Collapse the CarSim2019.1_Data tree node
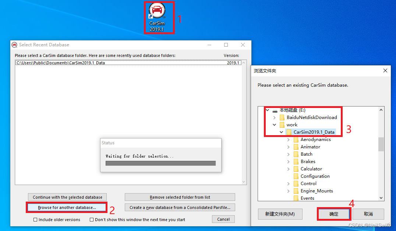The height and width of the screenshot is (231, 396). click(x=281, y=132)
